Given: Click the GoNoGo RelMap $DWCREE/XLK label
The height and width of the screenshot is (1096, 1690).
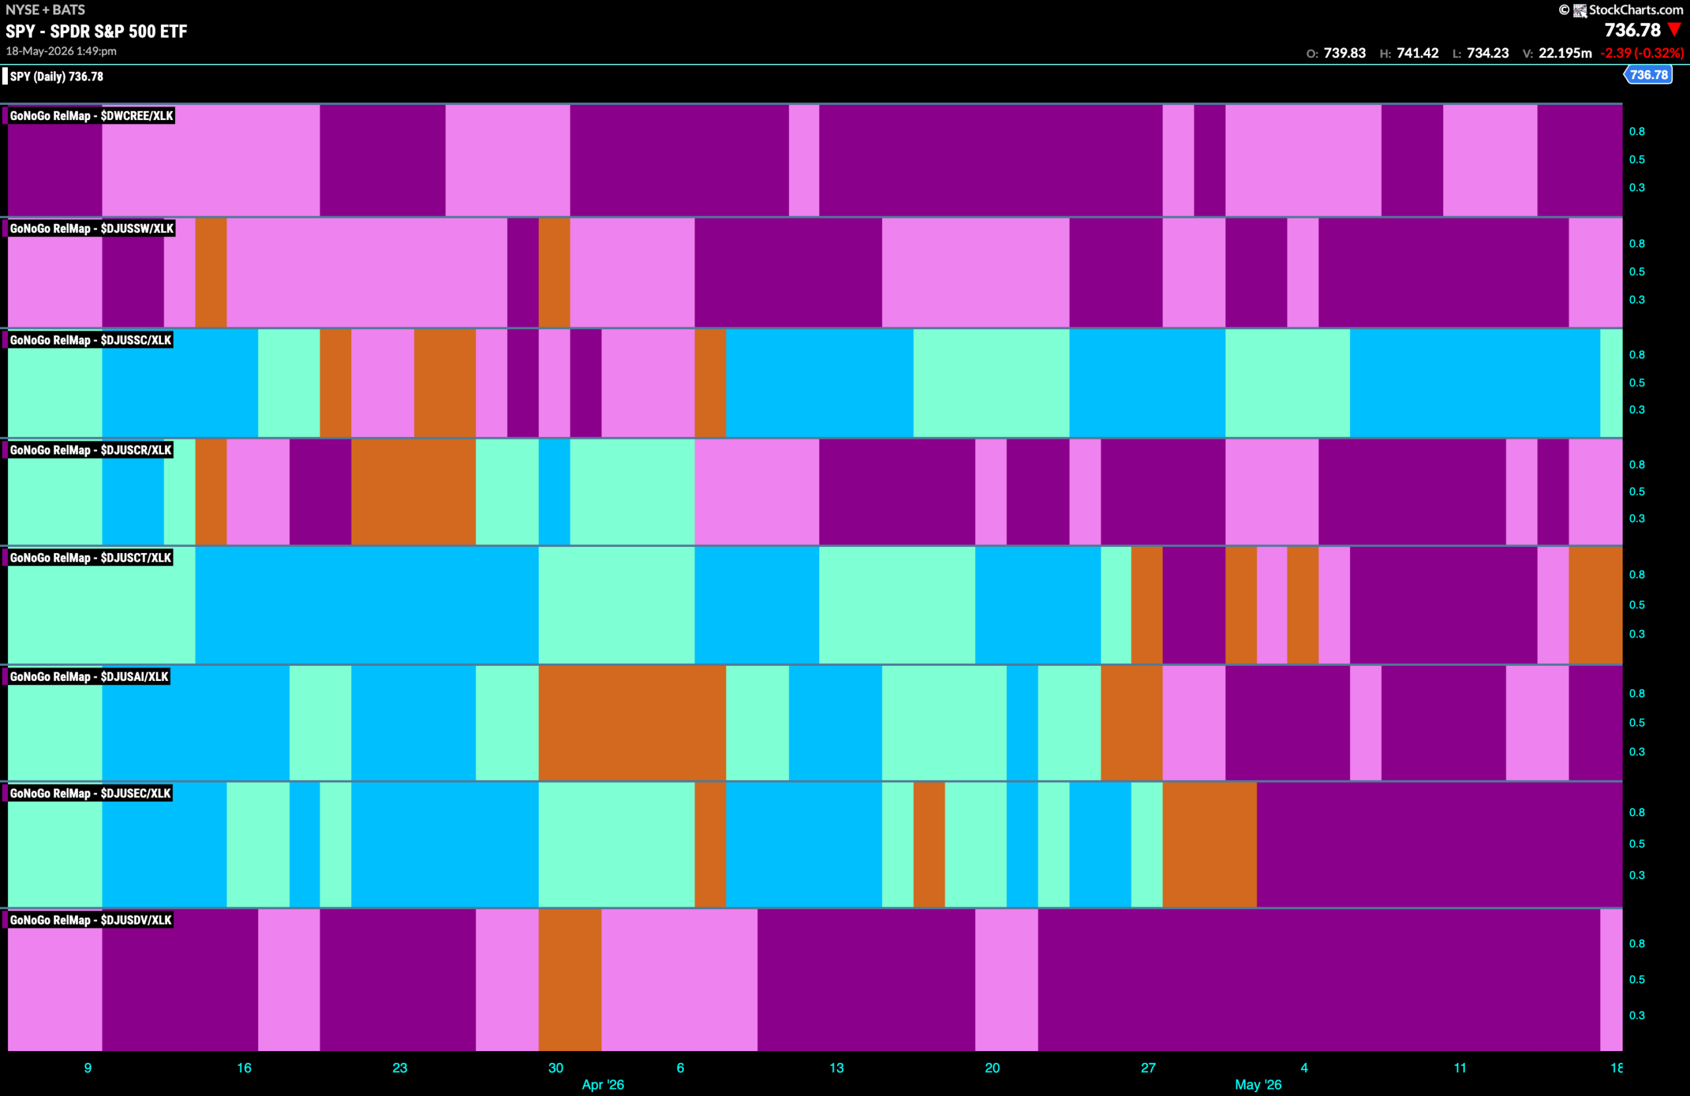Looking at the screenshot, I should [x=91, y=115].
